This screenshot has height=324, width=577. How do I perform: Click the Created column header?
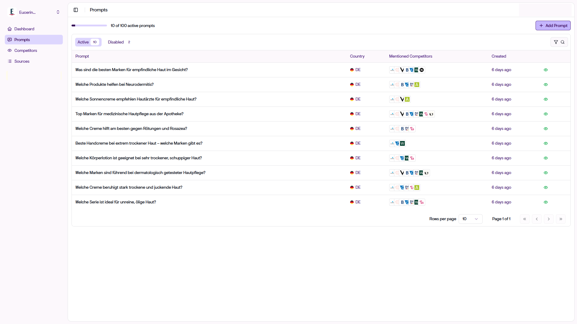click(499, 56)
